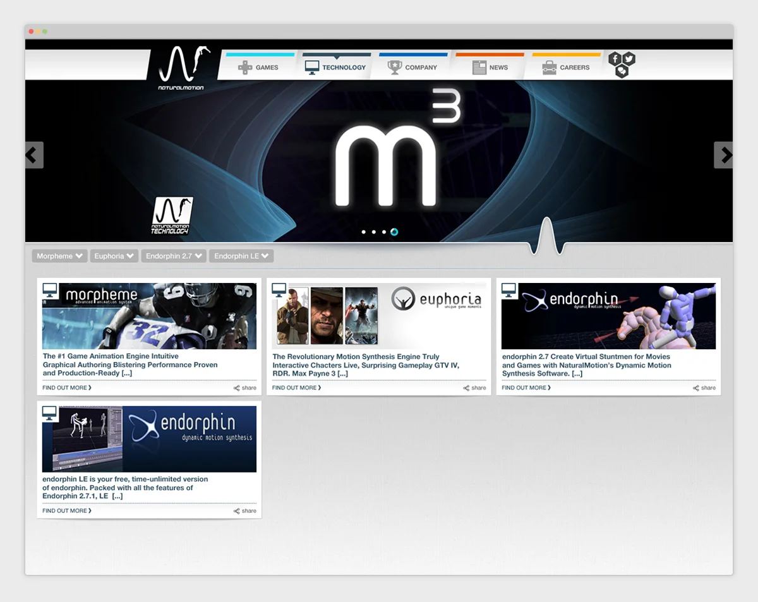The image size is (758, 602).
Task: Open the GAMES menu tab
Action: click(x=258, y=66)
